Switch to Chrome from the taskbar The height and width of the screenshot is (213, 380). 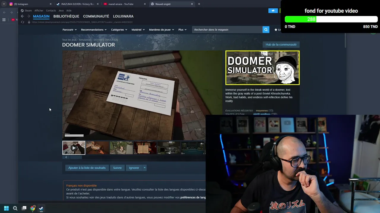(33, 208)
